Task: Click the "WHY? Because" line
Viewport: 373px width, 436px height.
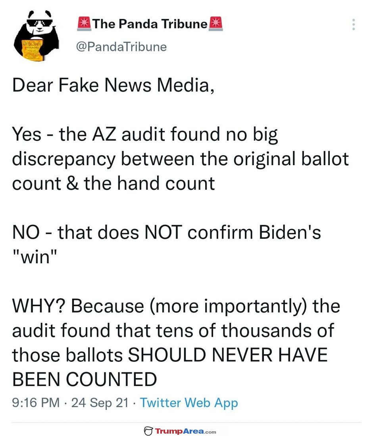Action: (x=176, y=306)
